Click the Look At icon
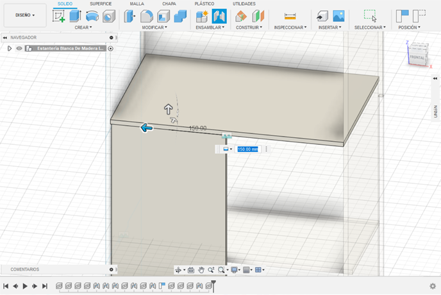Image resolution: width=441 pixels, height=295 pixels. click(x=191, y=270)
